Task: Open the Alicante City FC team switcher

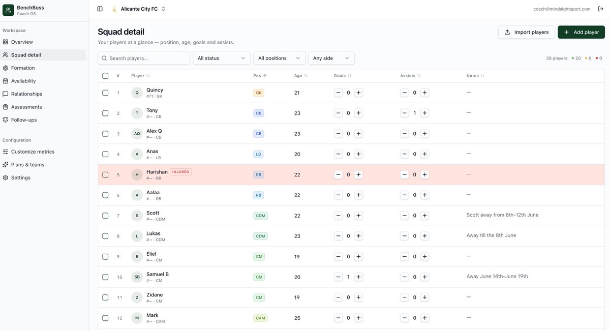Action: click(139, 9)
